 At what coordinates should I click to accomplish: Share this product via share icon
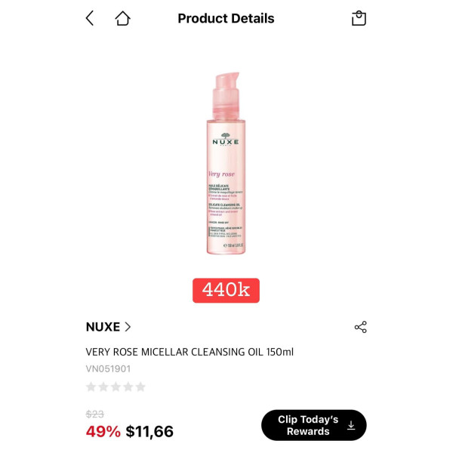coord(361,327)
